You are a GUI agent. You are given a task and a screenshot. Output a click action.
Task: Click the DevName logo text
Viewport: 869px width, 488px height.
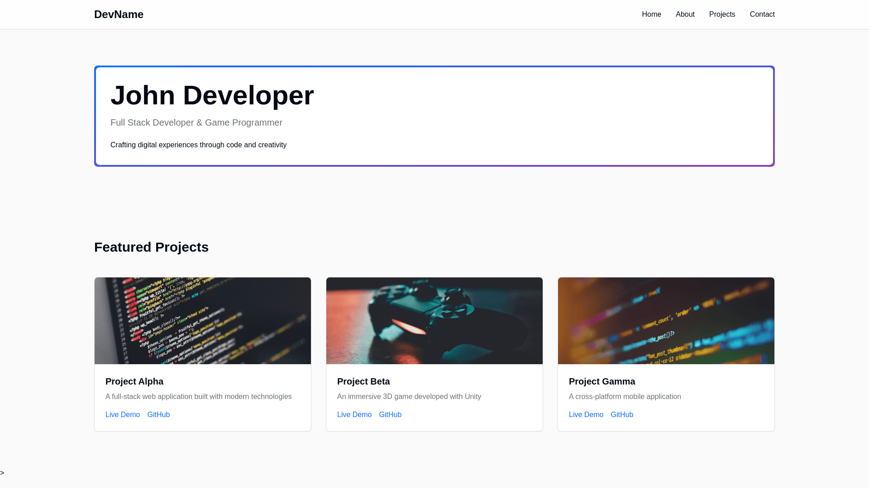pyautogui.click(x=119, y=14)
